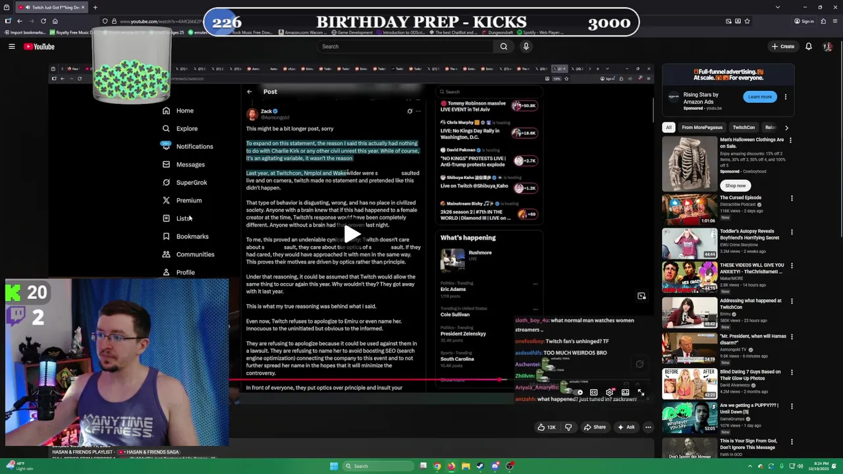
Task: Start voice search with microphone icon
Action: click(526, 47)
